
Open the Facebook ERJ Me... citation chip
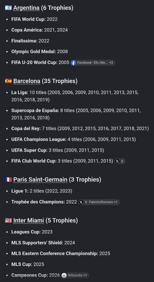[93, 63]
